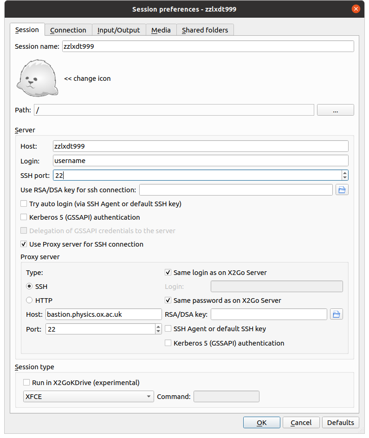The height and width of the screenshot is (438, 369).
Task: Enable Kerberos 5 (GSSAPI) authentication
Action: pos(24,217)
